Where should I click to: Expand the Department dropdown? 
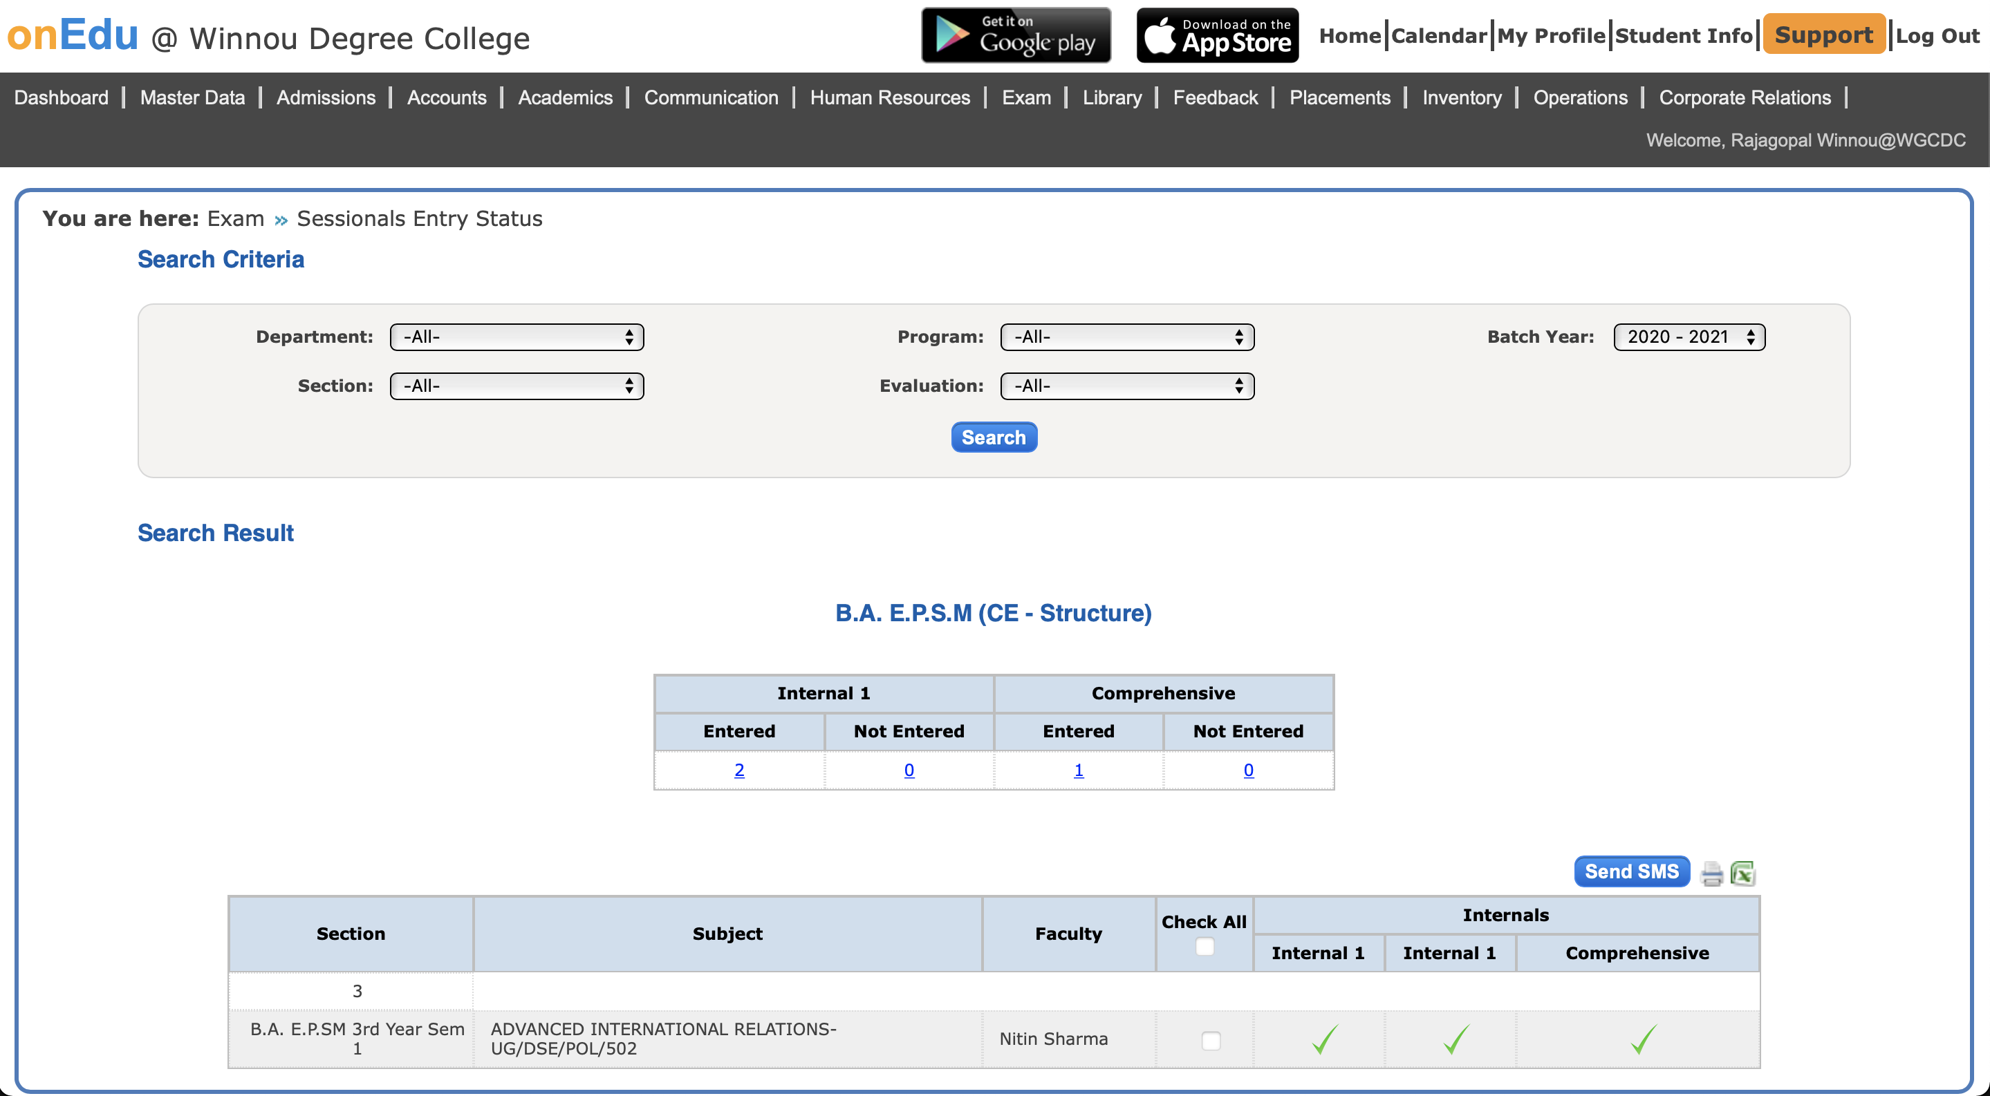tap(516, 337)
